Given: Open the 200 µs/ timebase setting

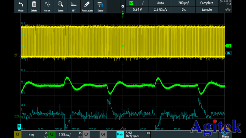Looking at the screenshot, I should coord(184,3).
